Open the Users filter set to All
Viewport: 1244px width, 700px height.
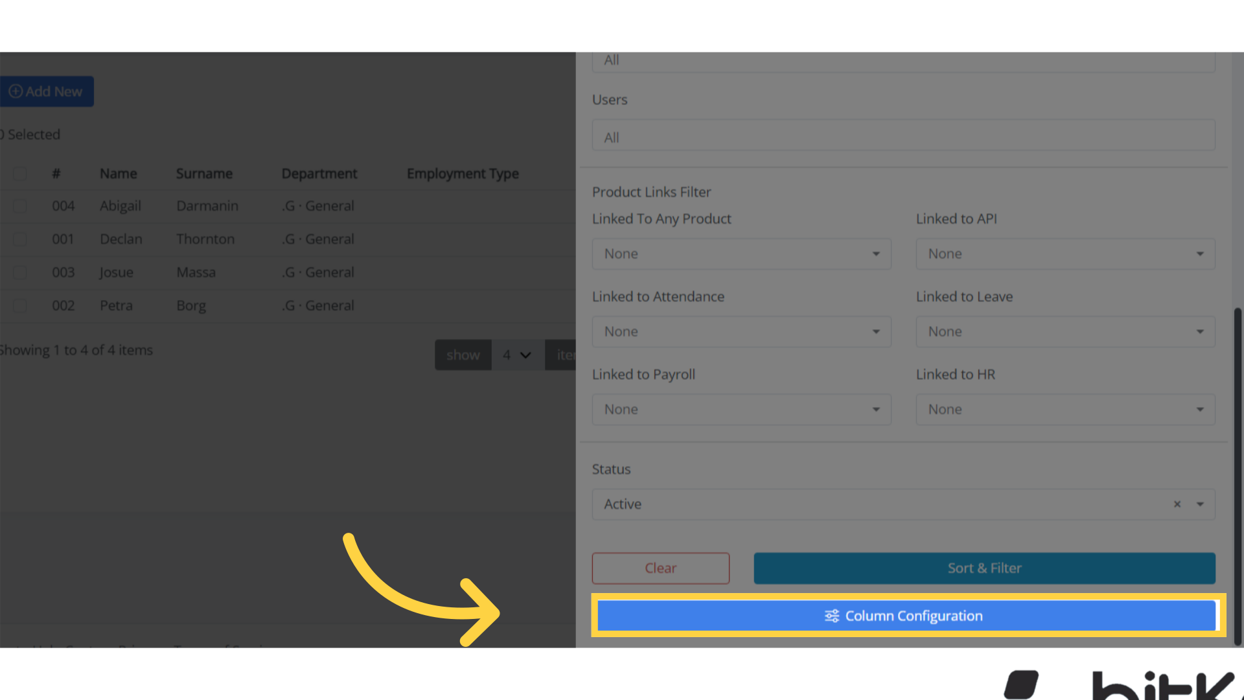(x=903, y=135)
